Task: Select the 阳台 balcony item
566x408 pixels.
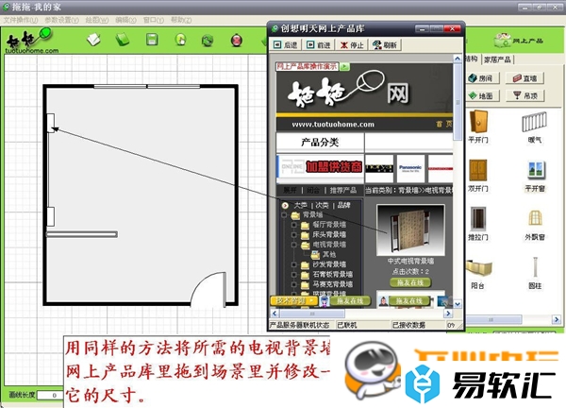Action: coord(478,274)
